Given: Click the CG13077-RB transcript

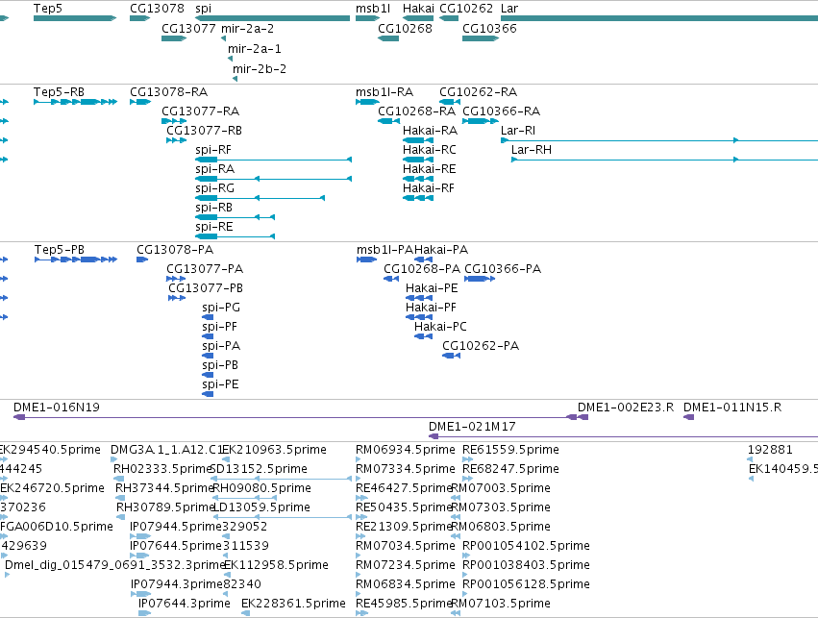Looking at the screenshot, I should 176,140.
